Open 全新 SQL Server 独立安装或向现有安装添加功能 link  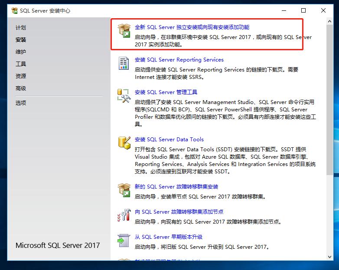[192, 27]
